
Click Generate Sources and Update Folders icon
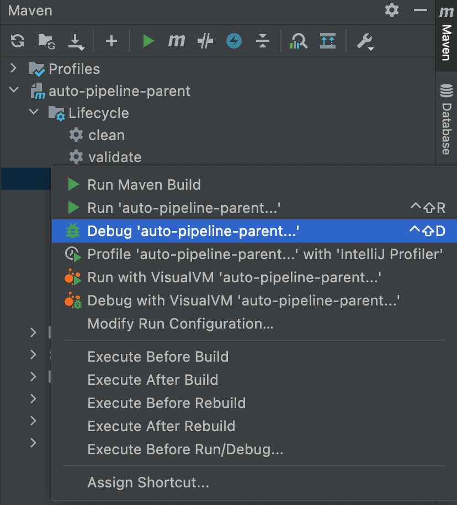[x=46, y=41]
